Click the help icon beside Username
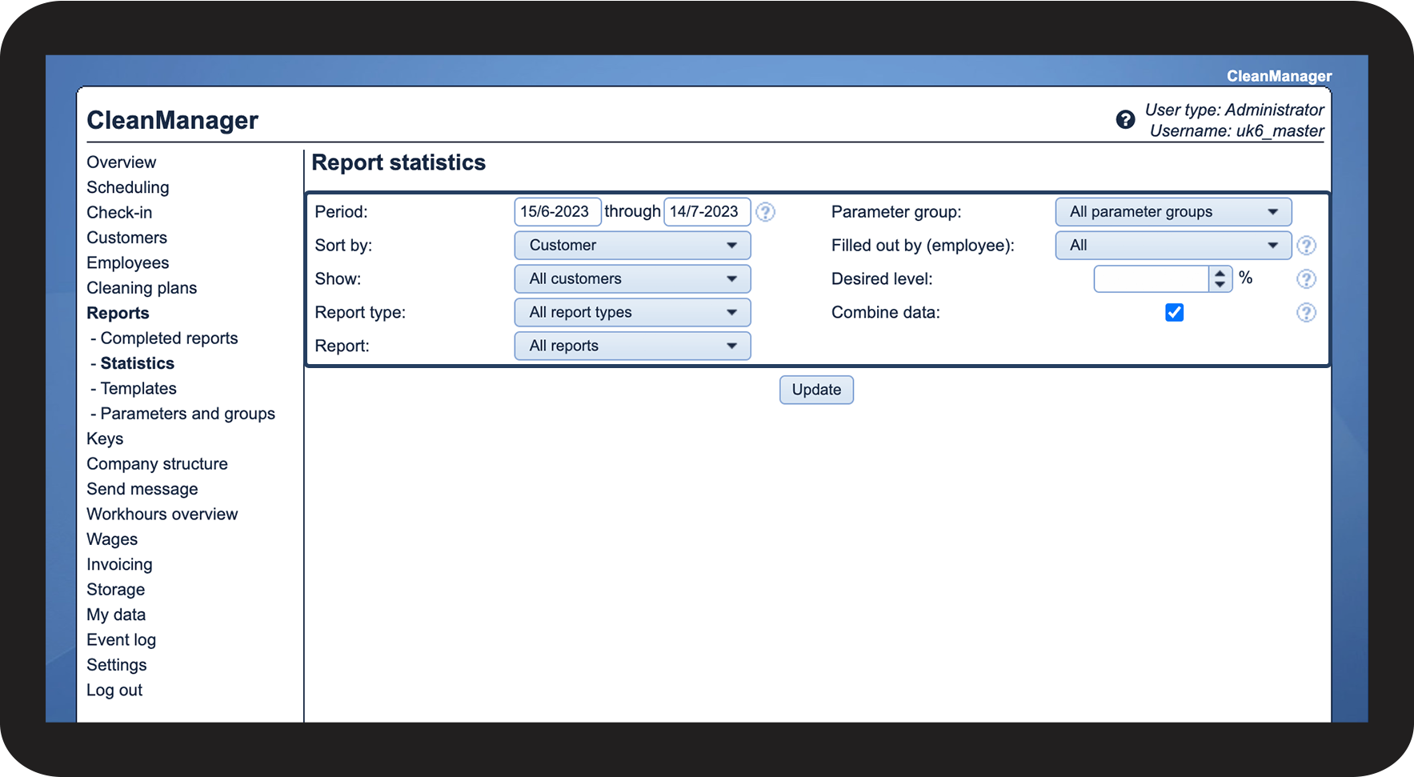Viewport: 1414px width, 777px height. coord(1125,120)
